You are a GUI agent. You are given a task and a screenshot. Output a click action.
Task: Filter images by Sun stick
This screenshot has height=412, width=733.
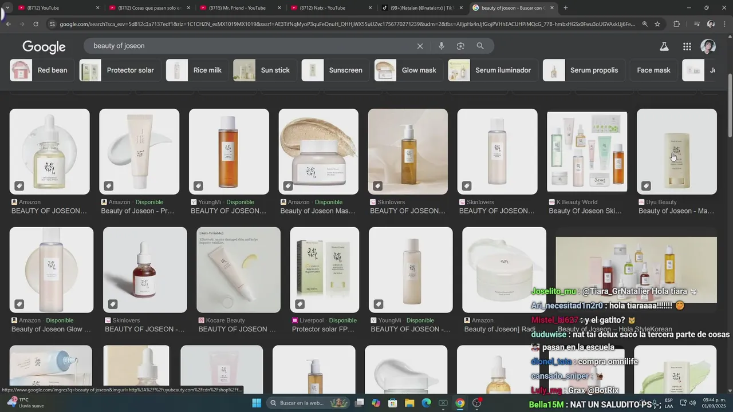click(x=265, y=70)
